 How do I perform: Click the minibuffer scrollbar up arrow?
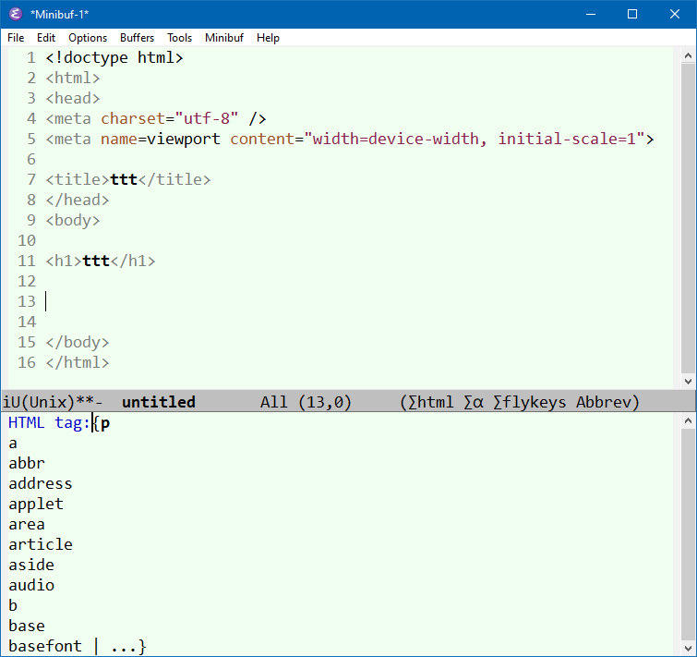(688, 420)
